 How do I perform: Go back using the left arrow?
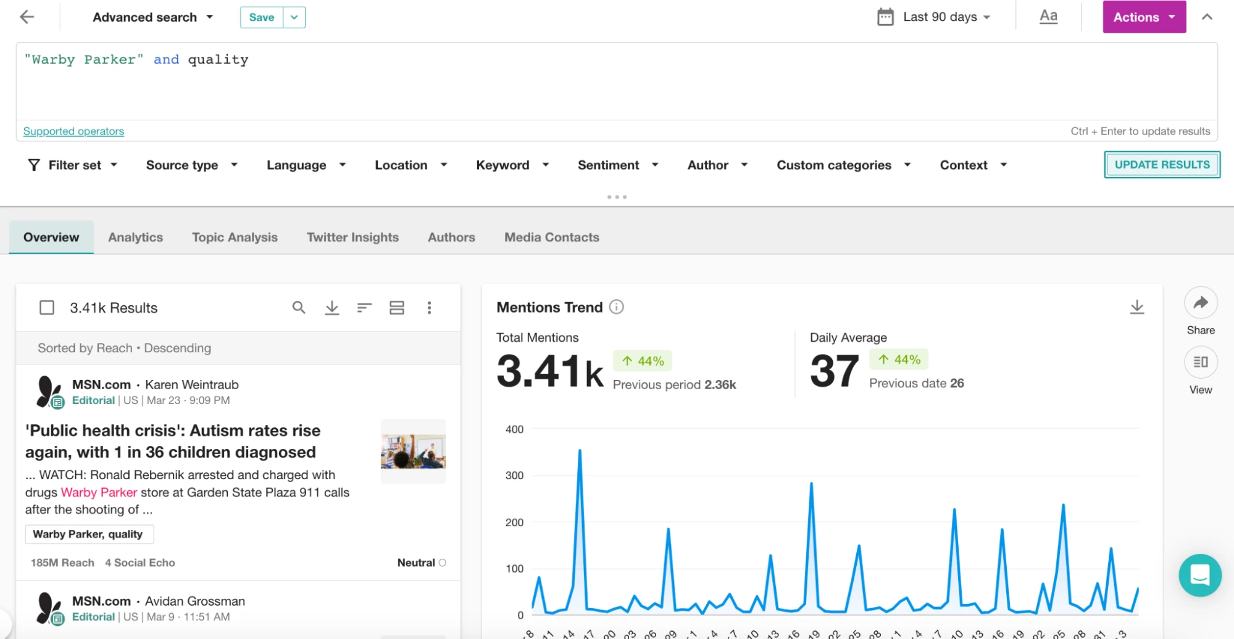pyautogui.click(x=27, y=17)
